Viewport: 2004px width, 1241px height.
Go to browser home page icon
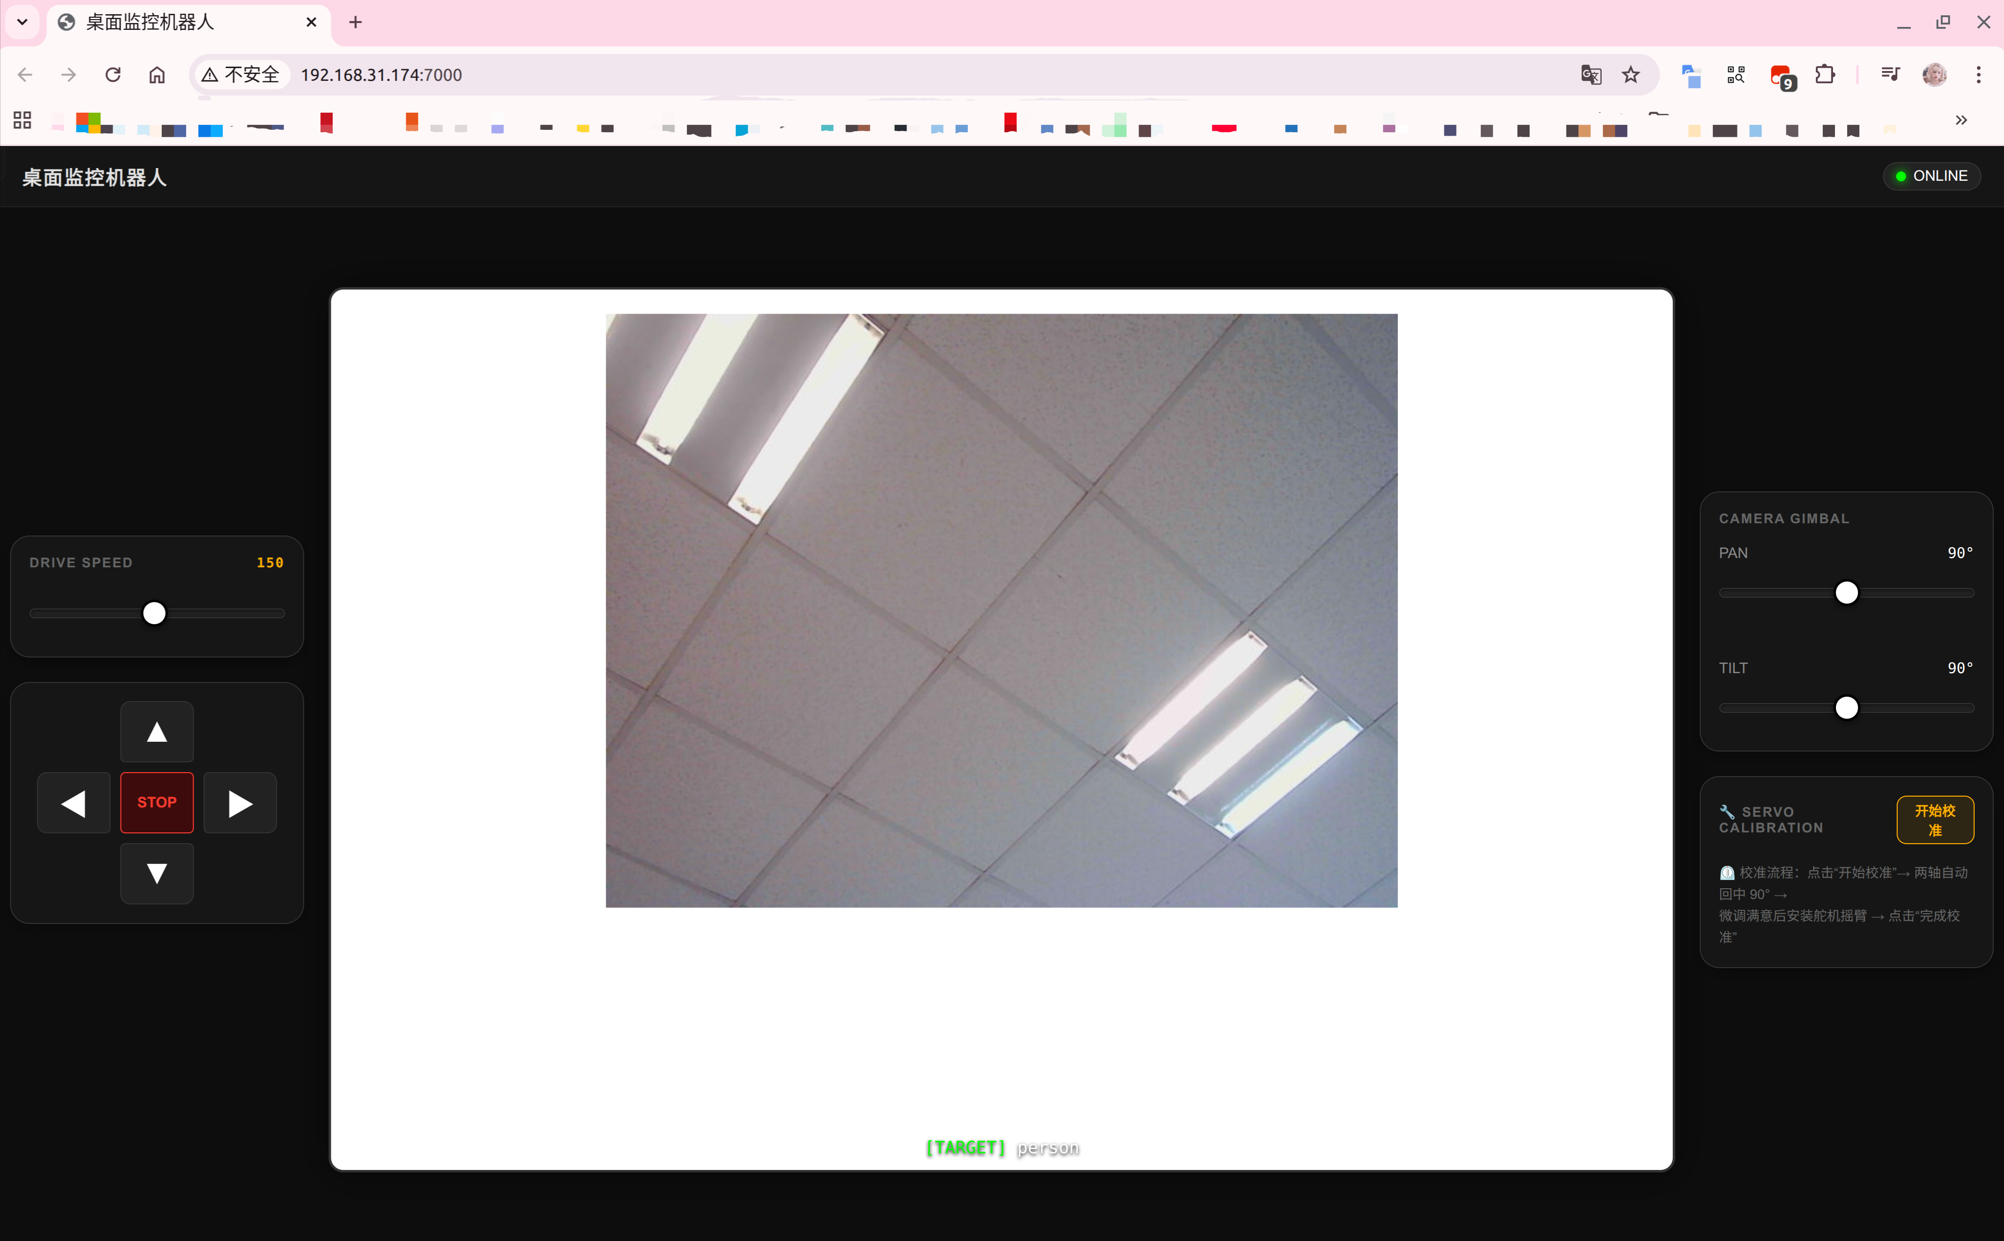click(157, 74)
